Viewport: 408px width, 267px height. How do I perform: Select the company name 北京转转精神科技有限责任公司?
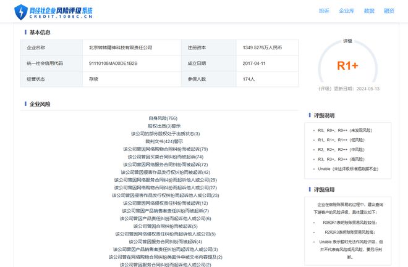121,47
